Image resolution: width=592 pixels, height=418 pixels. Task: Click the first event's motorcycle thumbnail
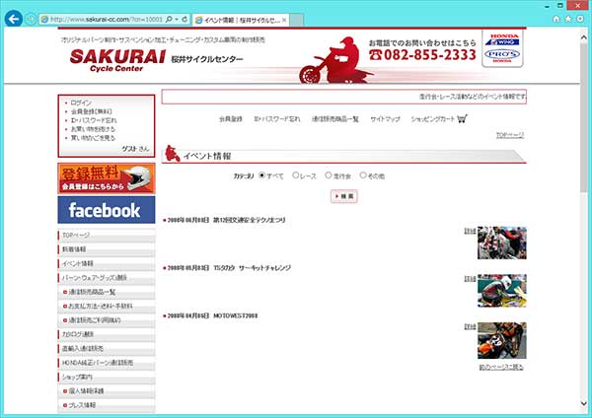[x=502, y=243]
